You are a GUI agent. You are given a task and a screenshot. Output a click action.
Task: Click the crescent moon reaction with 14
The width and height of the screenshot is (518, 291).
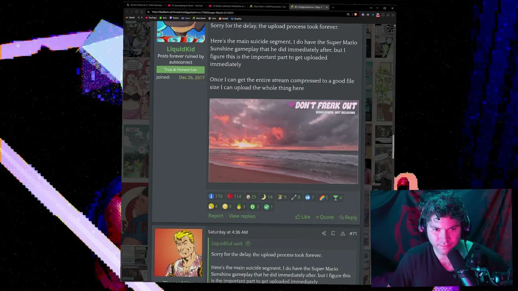tap(267, 197)
